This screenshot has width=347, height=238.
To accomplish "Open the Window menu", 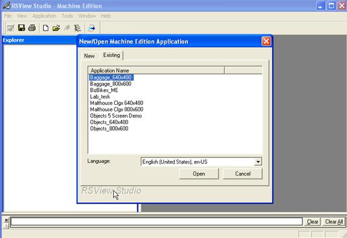I will click(x=87, y=16).
